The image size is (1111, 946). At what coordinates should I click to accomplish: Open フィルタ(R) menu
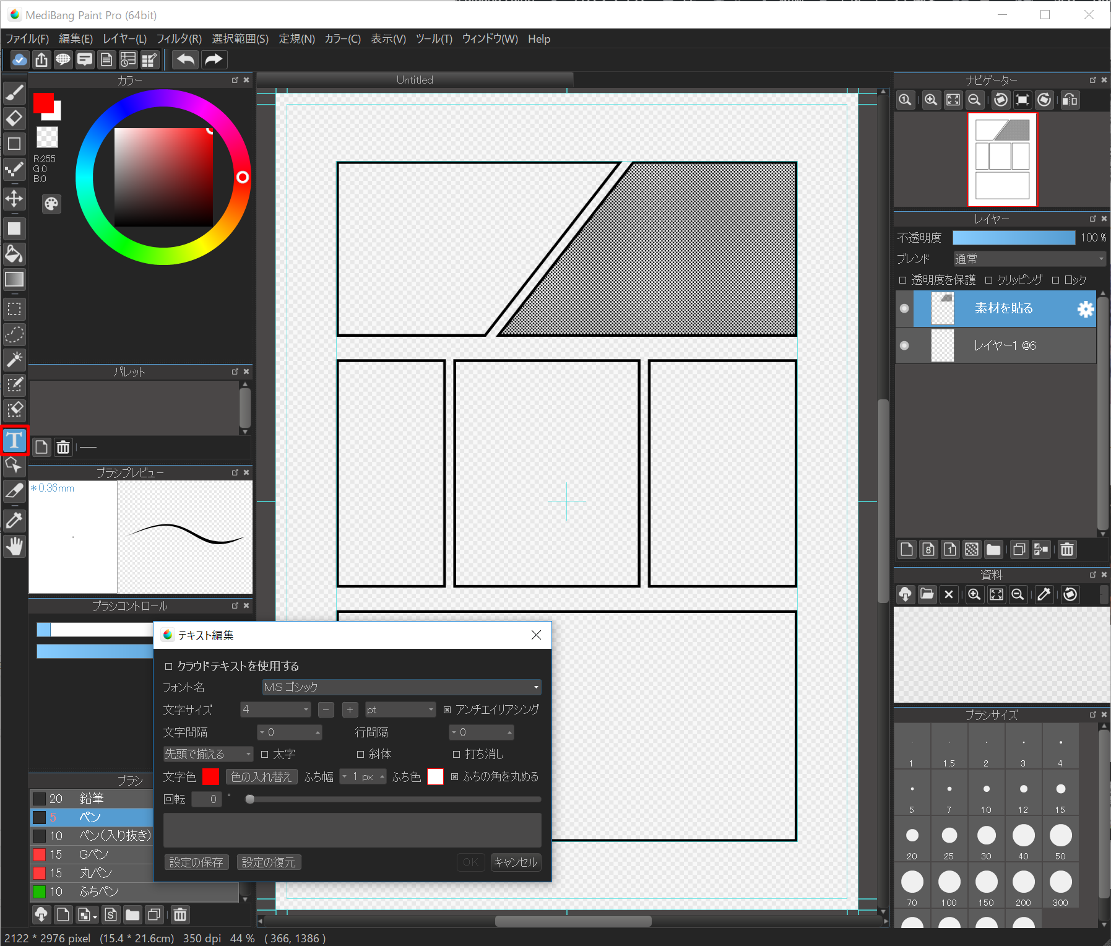coord(179,39)
